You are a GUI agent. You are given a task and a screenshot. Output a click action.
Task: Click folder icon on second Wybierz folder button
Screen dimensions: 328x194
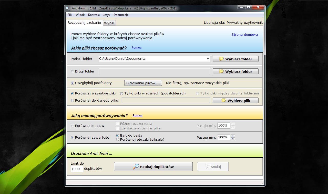coord(222,71)
